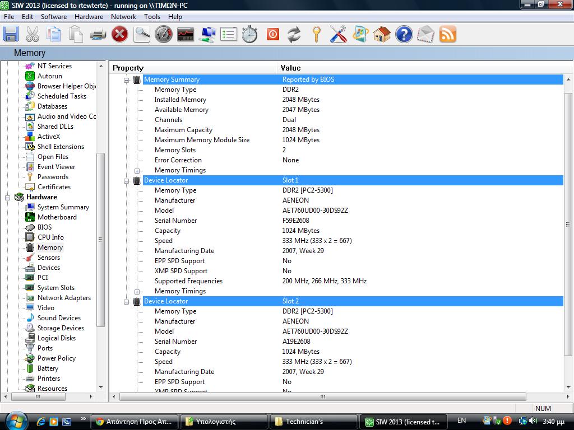
Task: Open Event Viewer tree item
Action: tap(56, 167)
